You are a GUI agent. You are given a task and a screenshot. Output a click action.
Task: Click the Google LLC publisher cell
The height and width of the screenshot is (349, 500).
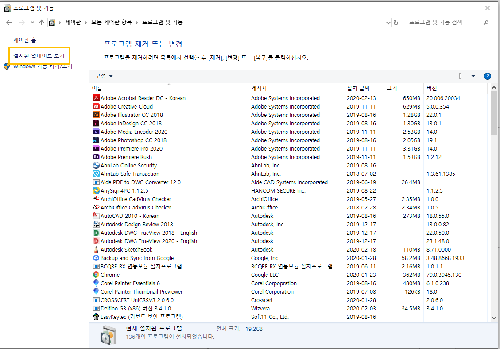[265, 275]
